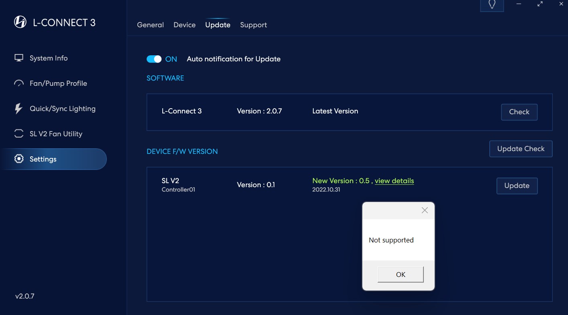Click the Not supported message text
This screenshot has width=568, height=315.
[x=391, y=240]
